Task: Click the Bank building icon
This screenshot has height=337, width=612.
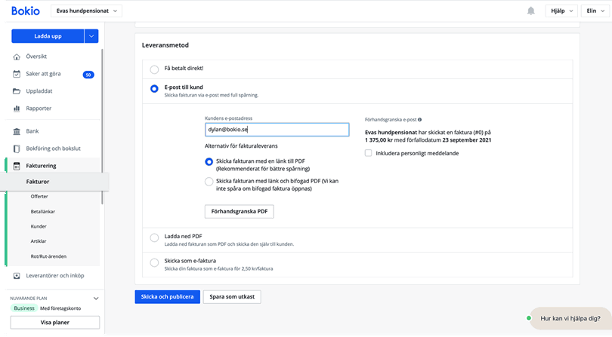Action: tap(17, 131)
